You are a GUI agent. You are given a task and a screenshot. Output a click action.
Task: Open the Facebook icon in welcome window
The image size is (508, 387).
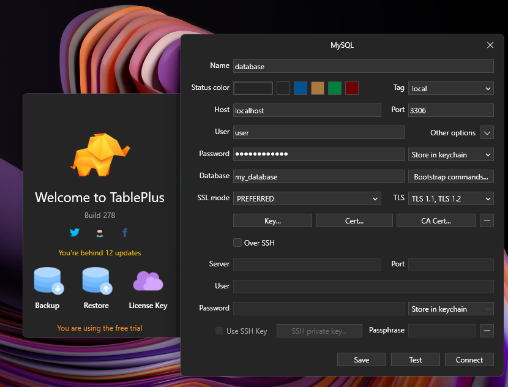click(125, 233)
